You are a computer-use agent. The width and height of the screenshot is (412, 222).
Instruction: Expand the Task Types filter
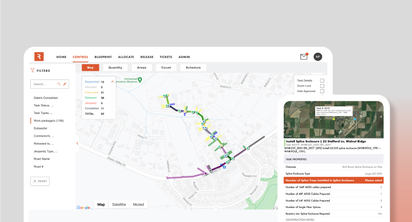point(43,113)
